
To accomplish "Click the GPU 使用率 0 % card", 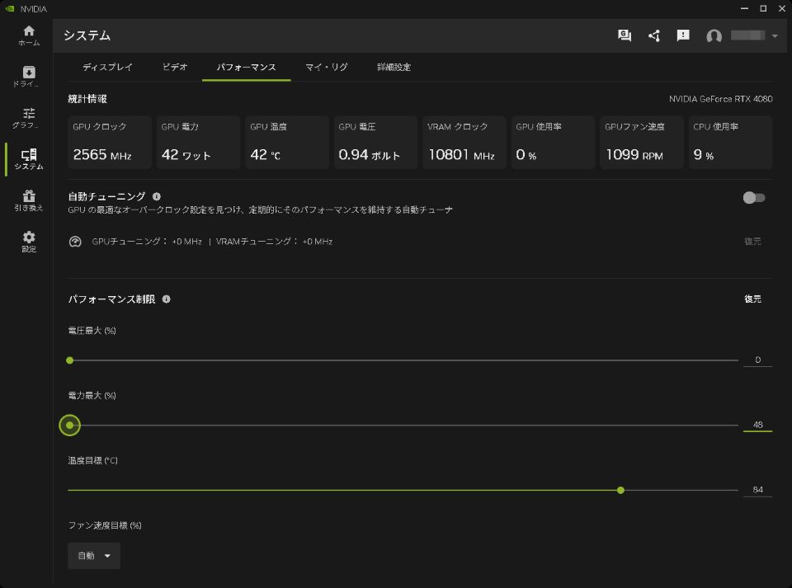I will [553, 143].
